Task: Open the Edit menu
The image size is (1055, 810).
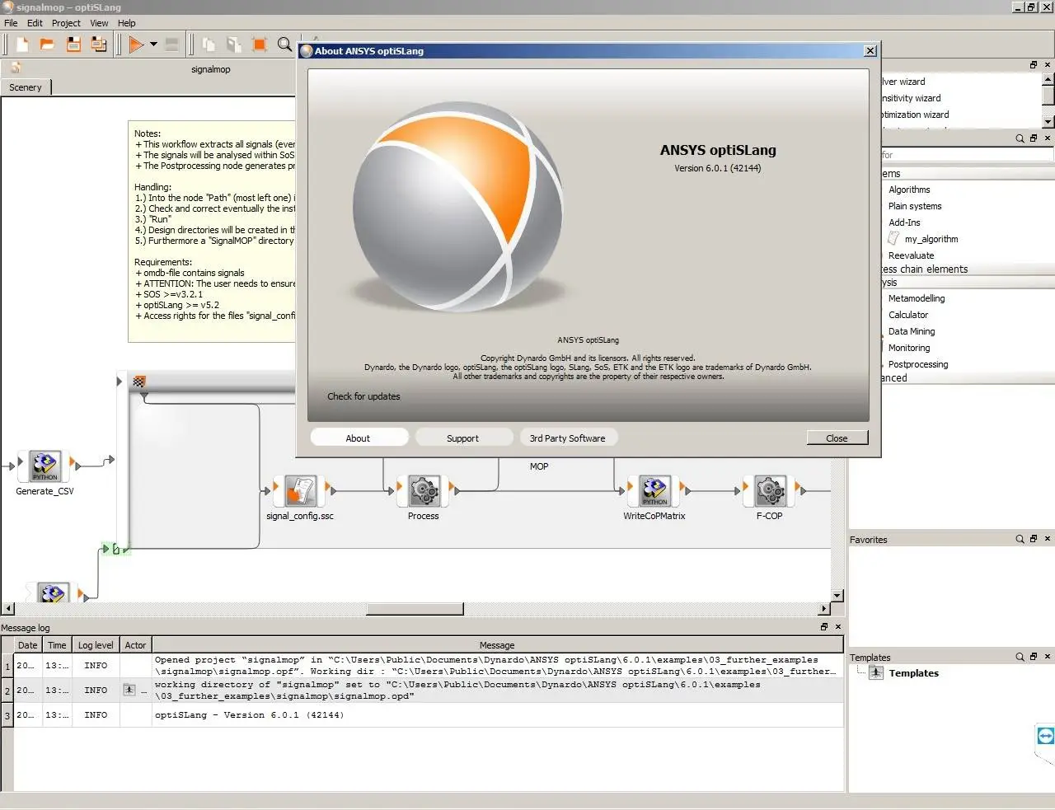Action: 35,23
